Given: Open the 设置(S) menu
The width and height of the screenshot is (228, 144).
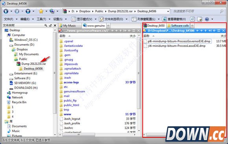Looking at the screenshot, I should pyautogui.click(x=58, y=19).
